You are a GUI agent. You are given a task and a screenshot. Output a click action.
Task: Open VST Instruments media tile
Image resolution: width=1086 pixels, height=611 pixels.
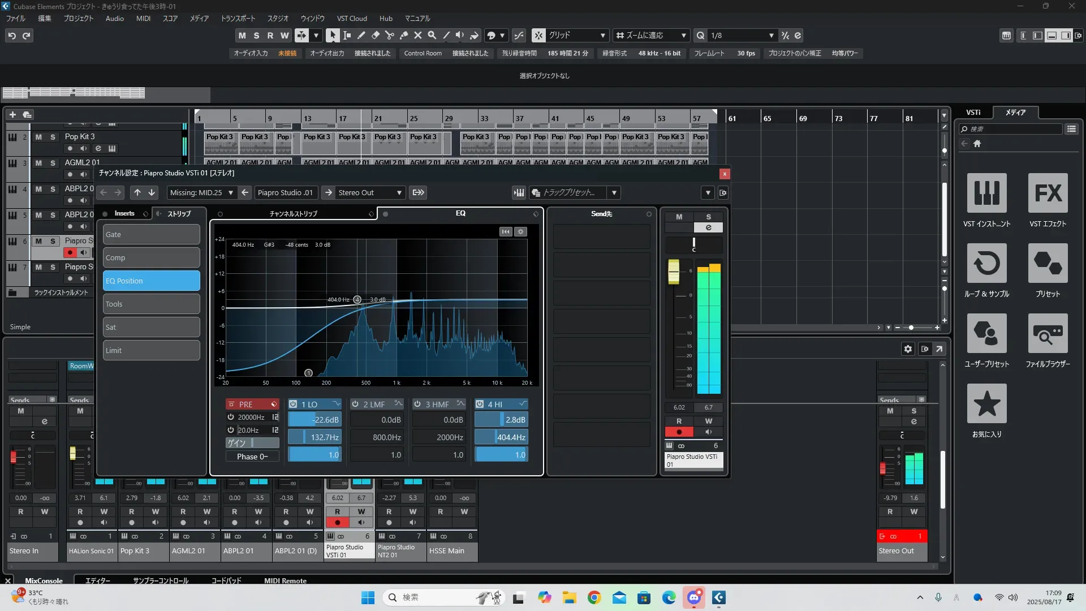pyautogui.click(x=986, y=193)
